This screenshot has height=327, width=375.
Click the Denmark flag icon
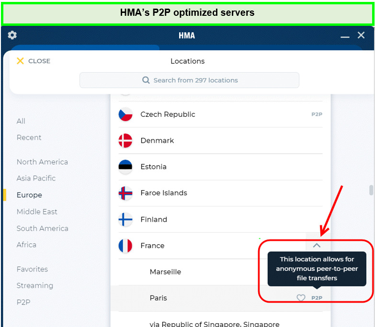pyautogui.click(x=125, y=141)
